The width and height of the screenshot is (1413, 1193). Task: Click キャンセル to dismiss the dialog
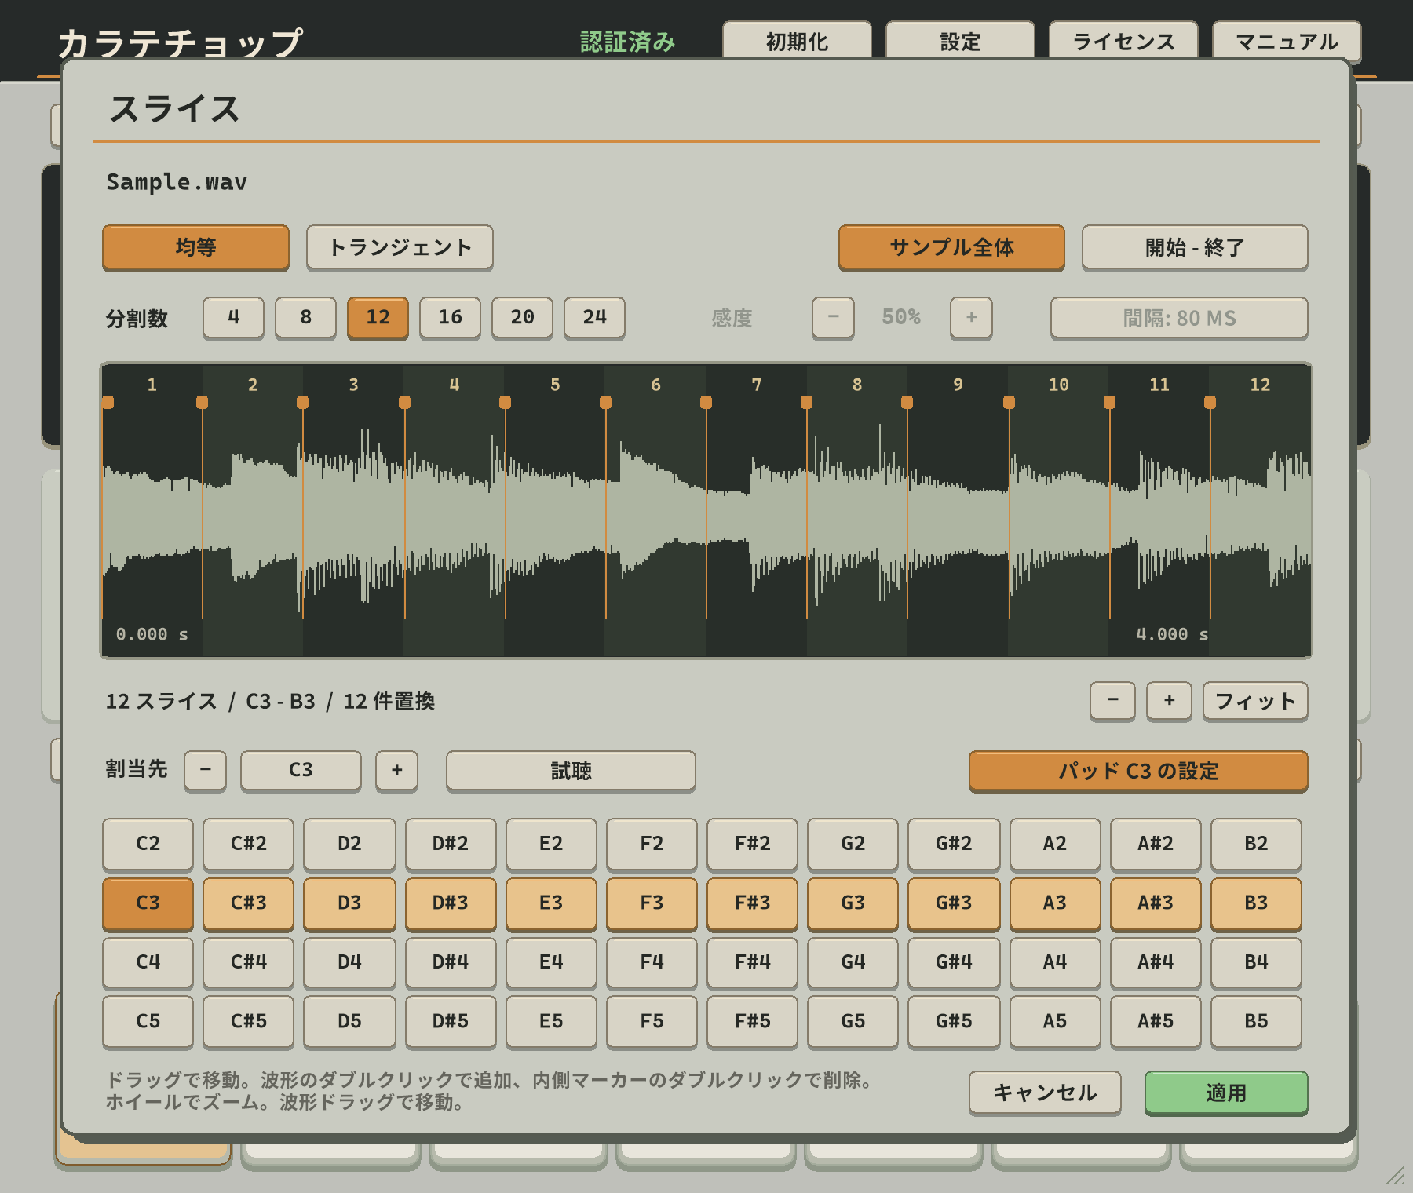(1045, 1092)
